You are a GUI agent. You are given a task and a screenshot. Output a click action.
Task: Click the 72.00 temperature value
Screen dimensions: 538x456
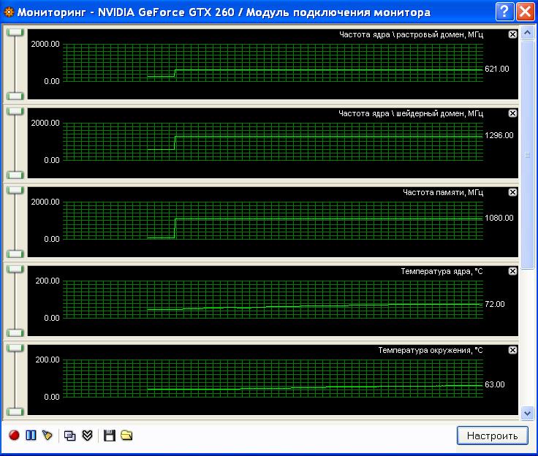(x=495, y=304)
